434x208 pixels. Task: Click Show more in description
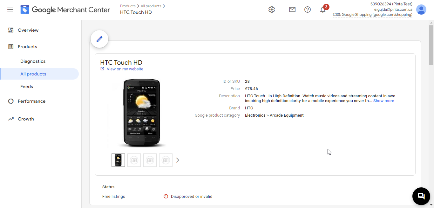(x=383, y=101)
